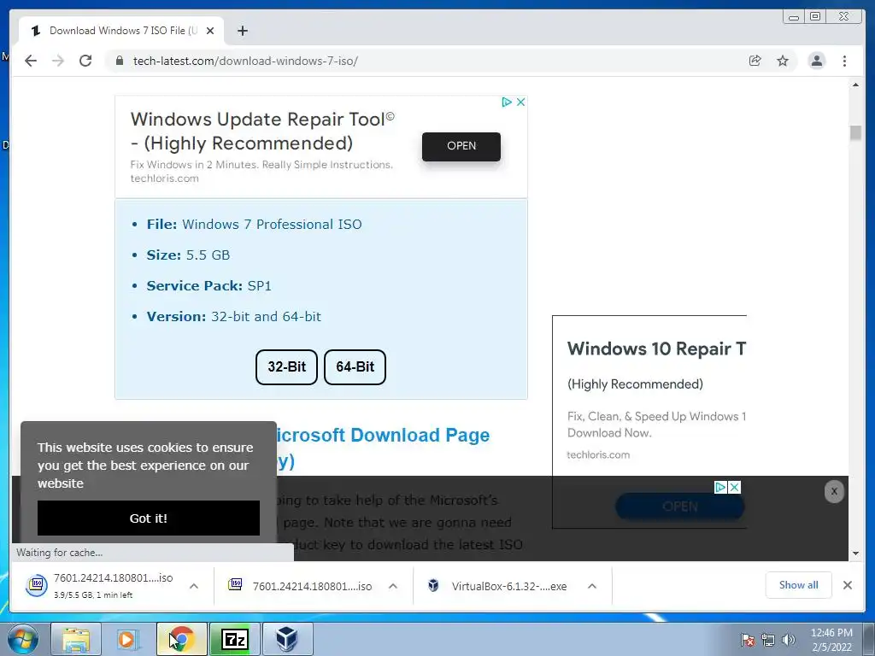
Task: Go back to the previous page
Action: pyautogui.click(x=31, y=61)
